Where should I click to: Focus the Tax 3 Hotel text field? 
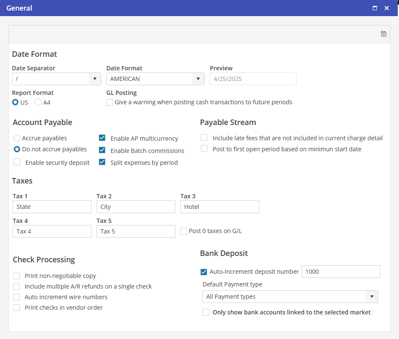click(219, 207)
